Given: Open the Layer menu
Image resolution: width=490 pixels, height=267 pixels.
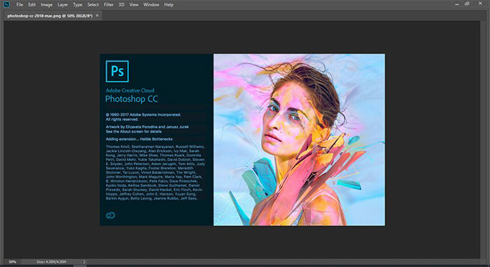Looking at the screenshot, I should [62, 5].
